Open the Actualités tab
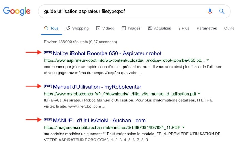 click(159, 28)
